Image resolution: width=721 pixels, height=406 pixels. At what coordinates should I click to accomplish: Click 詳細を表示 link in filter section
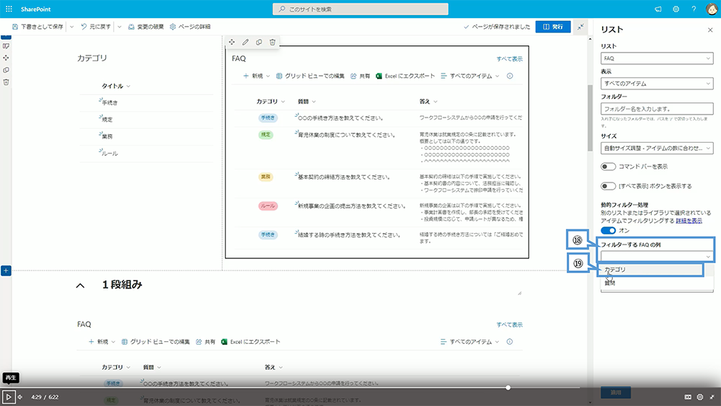click(689, 221)
